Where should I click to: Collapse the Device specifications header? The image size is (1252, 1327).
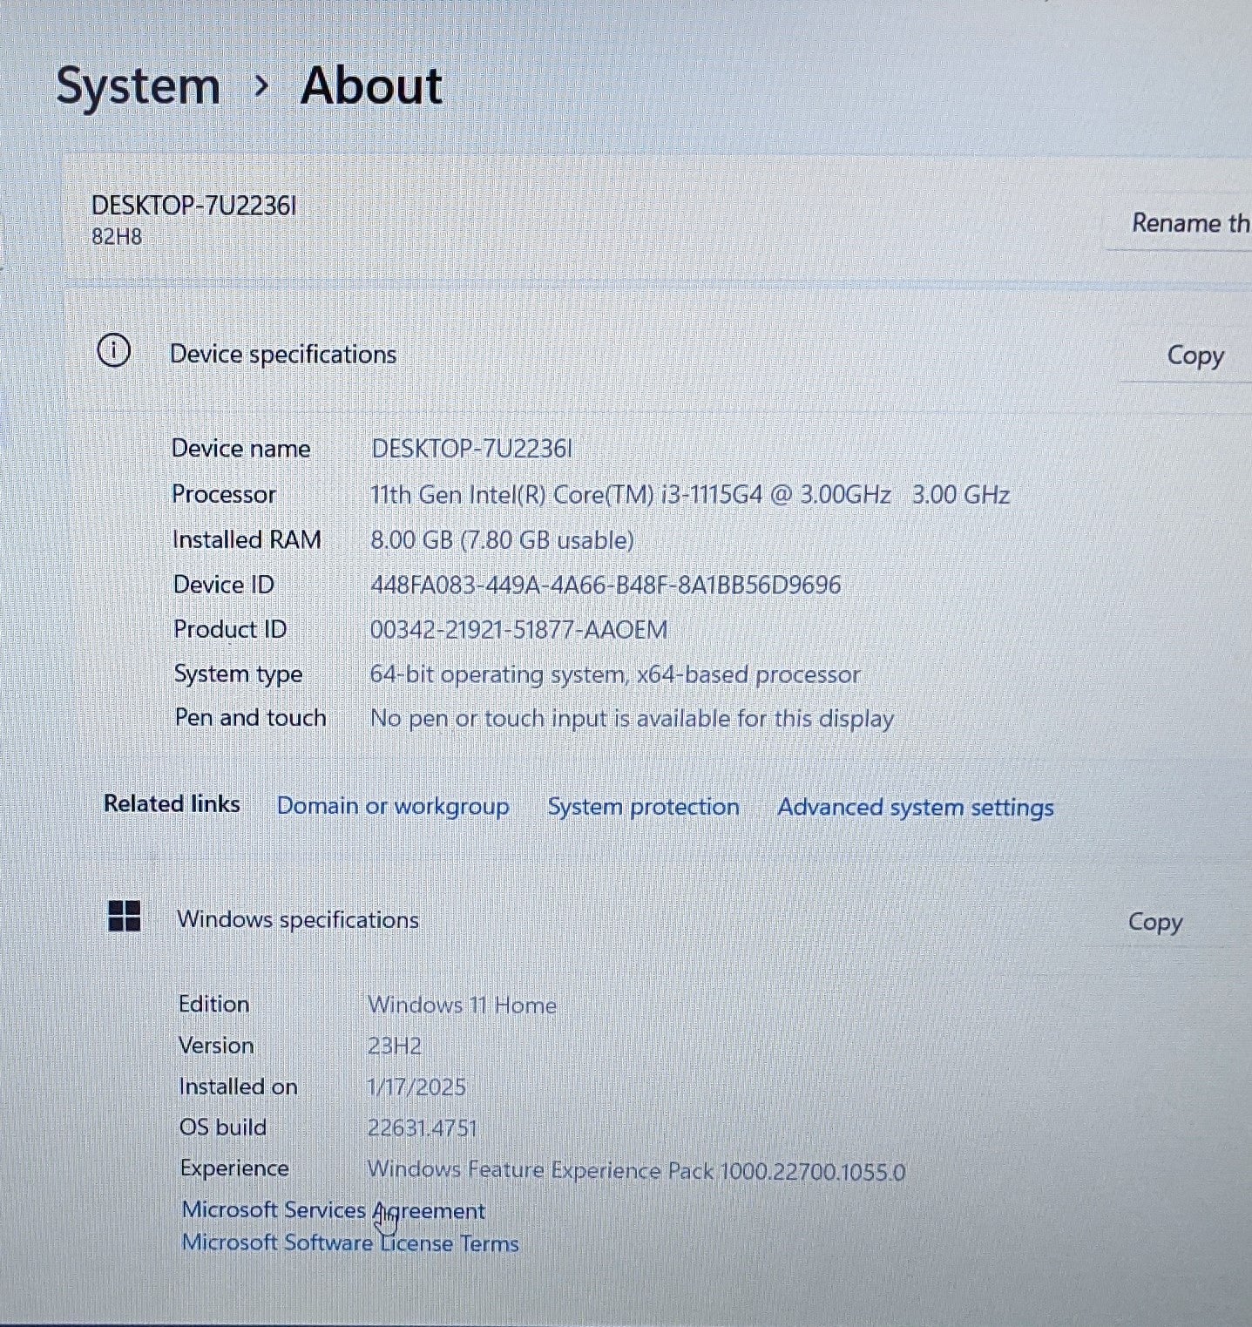coord(658,354)
